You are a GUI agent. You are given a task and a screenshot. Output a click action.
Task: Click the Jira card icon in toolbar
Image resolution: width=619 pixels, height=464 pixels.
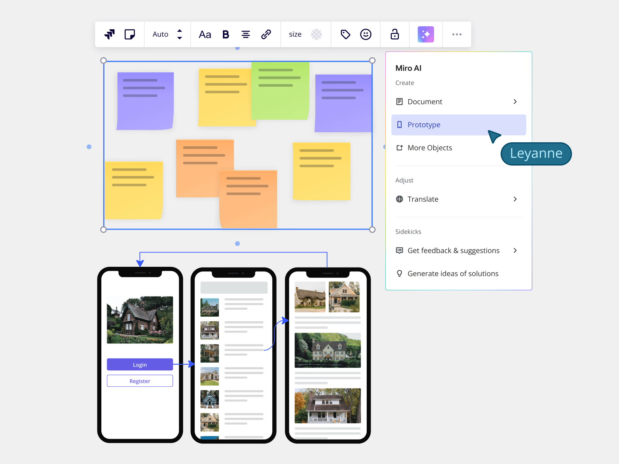point(110,34)
